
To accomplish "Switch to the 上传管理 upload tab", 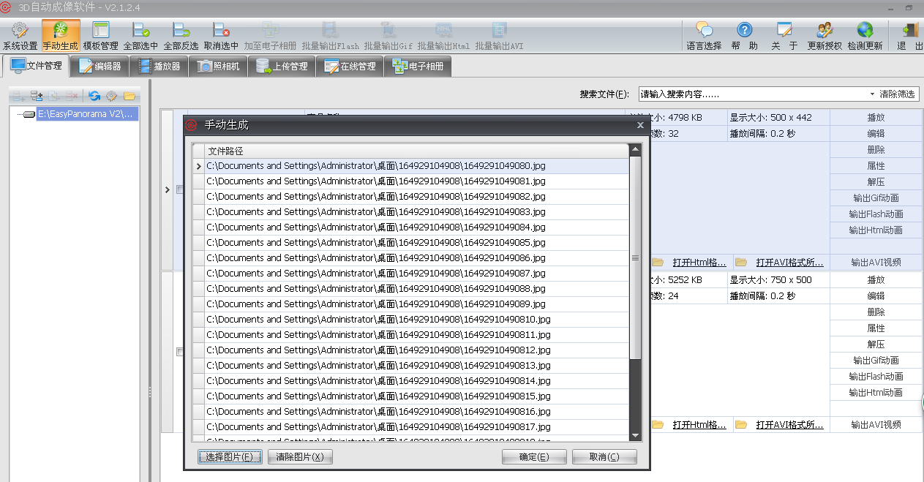I will (282, 67).
